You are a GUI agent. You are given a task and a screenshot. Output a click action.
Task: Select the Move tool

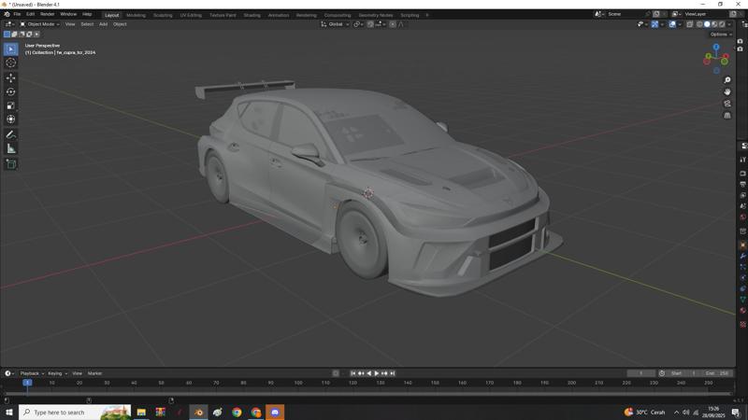(x=11, y=78)
